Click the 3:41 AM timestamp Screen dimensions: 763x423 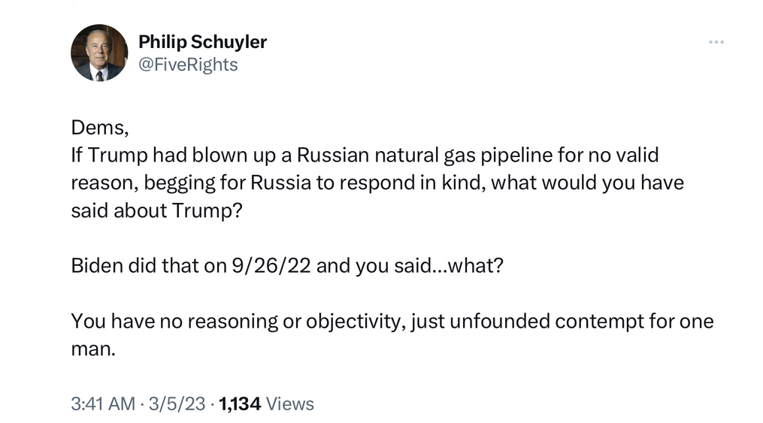(103, 403)
